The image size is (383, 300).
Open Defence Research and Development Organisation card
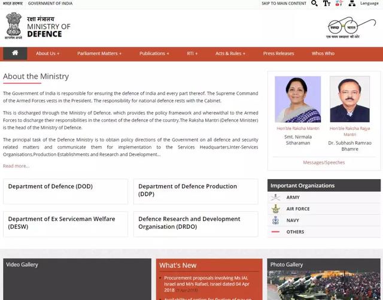tap(196, 224)
